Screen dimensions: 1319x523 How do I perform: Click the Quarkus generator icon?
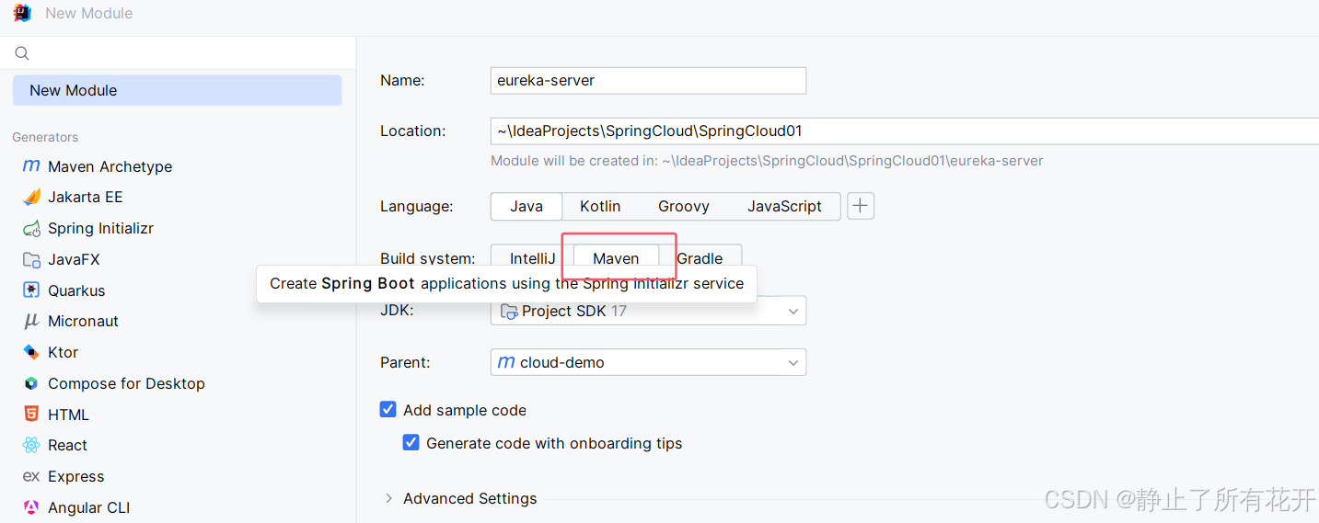point(31,290)
